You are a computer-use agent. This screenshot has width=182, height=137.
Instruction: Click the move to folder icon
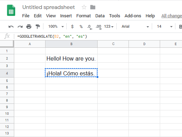93,7
